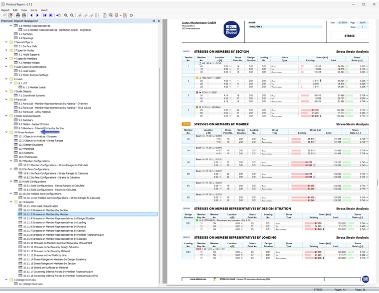This screenshot has width=379, height=293.
Task: Collapse the 1.6 Member Representatives node
Action: (11, 25)
